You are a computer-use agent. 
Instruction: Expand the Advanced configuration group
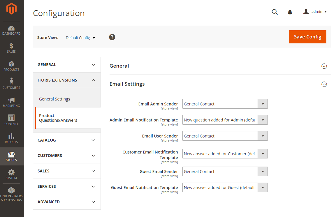67,202
